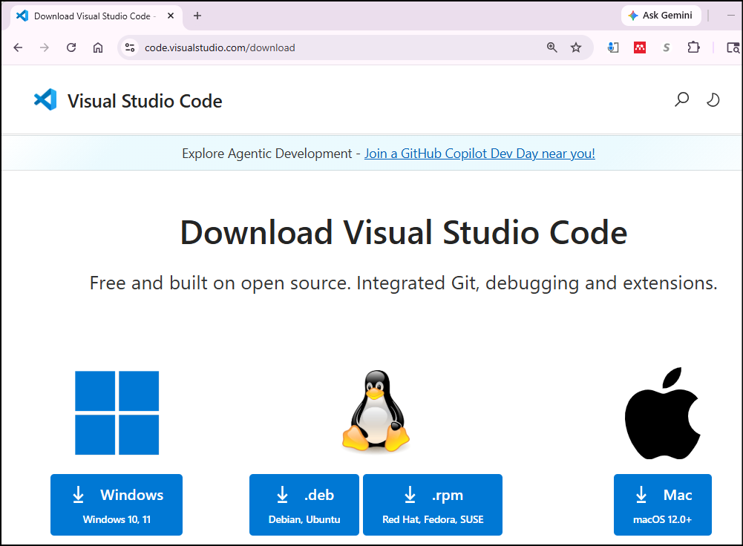This screenshot has height=546, width=743.
Task: Download VS Code for Windows
Action: [117, 504]
